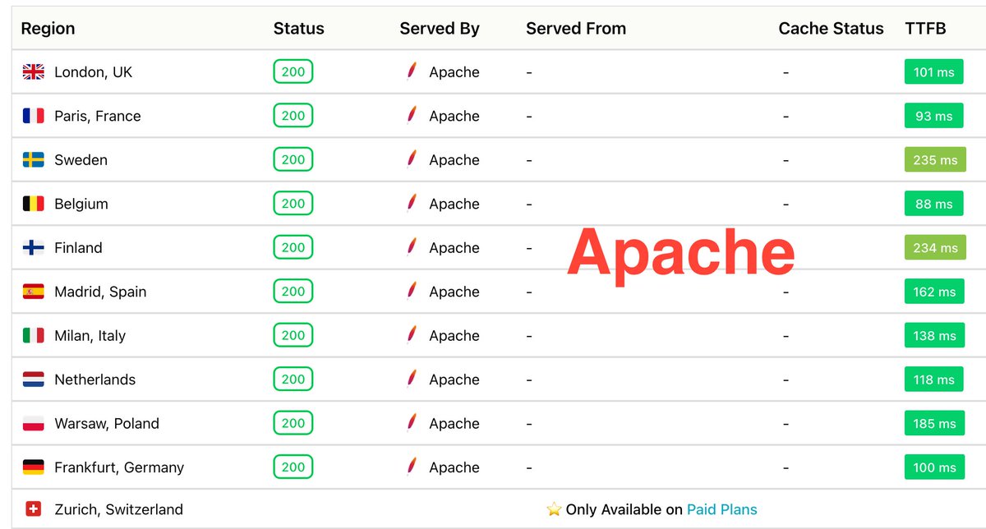The image size is (986, 529).
Task: Select the Zurich, Switzerland region name
Action: point(118,509)
